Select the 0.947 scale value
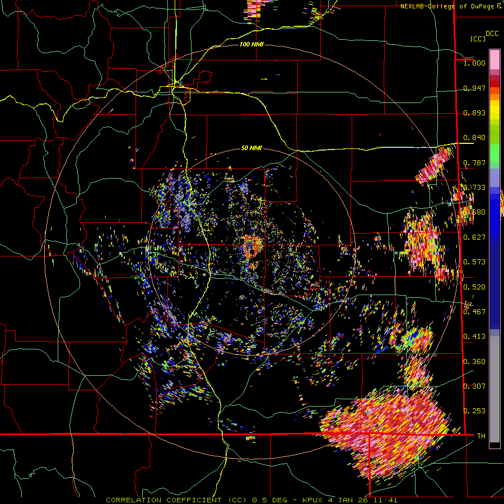Image resolution: width=504 pixels, height=504 pixels. (x=474, y=88)
